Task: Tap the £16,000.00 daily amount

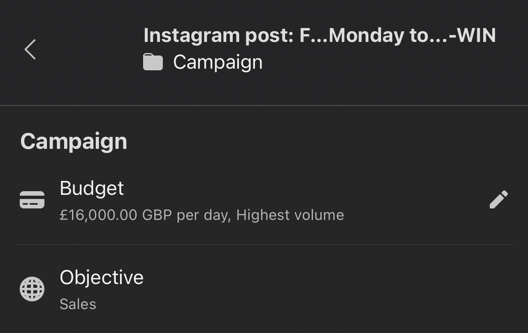Action: 98,215
